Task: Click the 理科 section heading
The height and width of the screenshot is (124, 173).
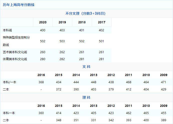Action: (x=86, y=97)
